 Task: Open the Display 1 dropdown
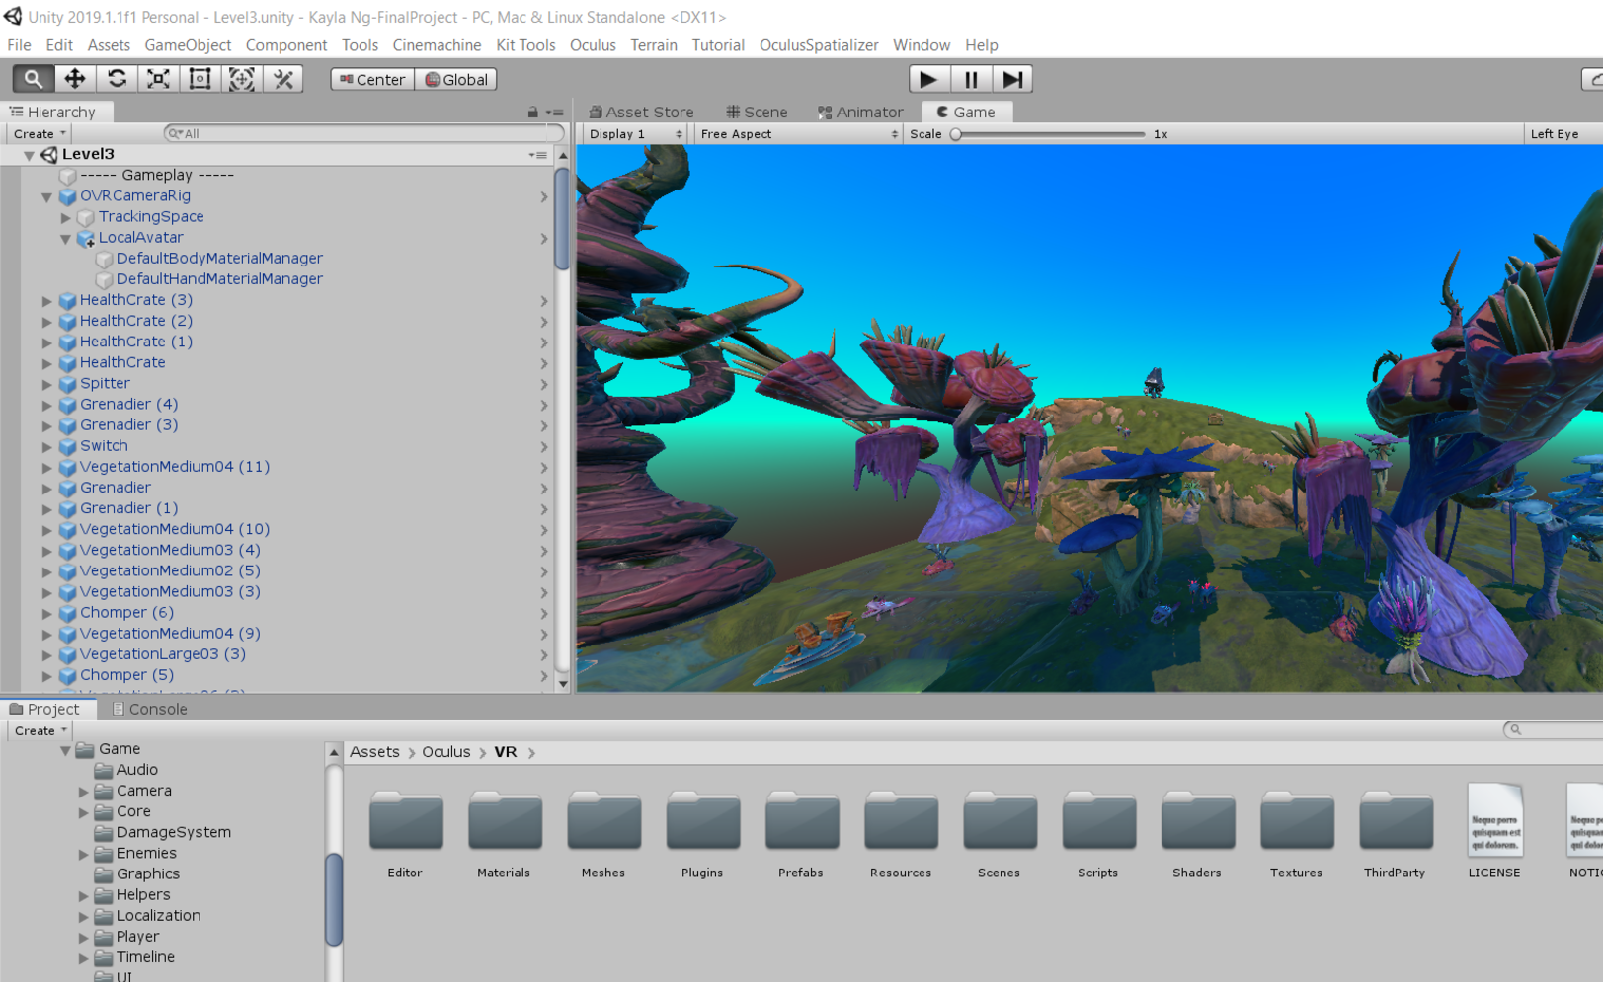click(635, 134)
